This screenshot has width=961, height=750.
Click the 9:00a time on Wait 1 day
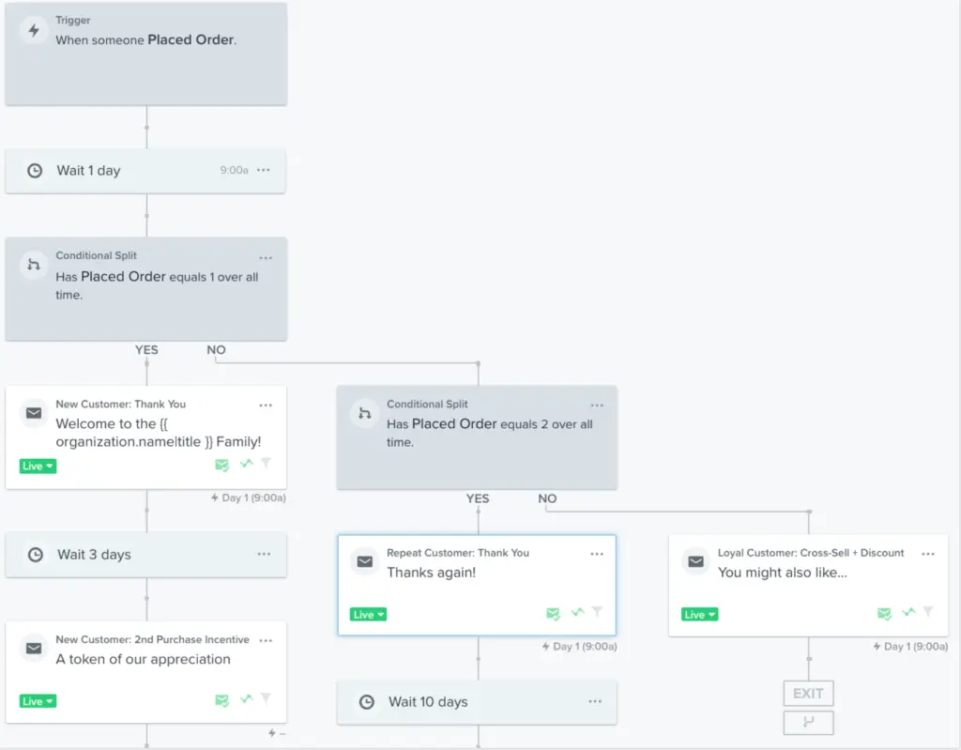[234, 171]
